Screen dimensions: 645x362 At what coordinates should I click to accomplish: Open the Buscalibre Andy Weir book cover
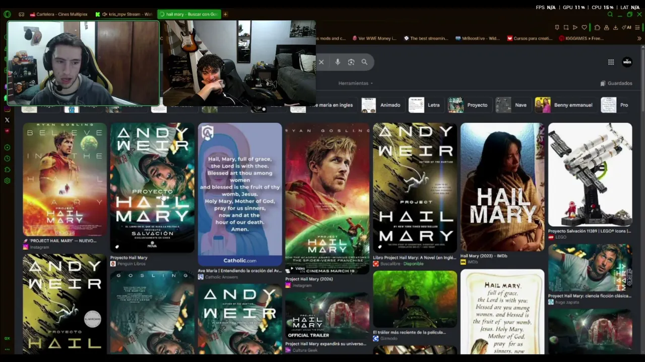tap(415, 188)
